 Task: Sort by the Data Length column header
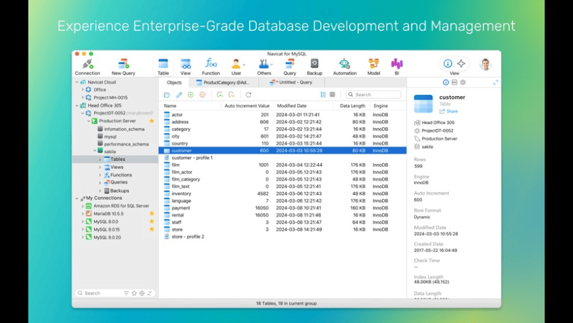(352, 105)
